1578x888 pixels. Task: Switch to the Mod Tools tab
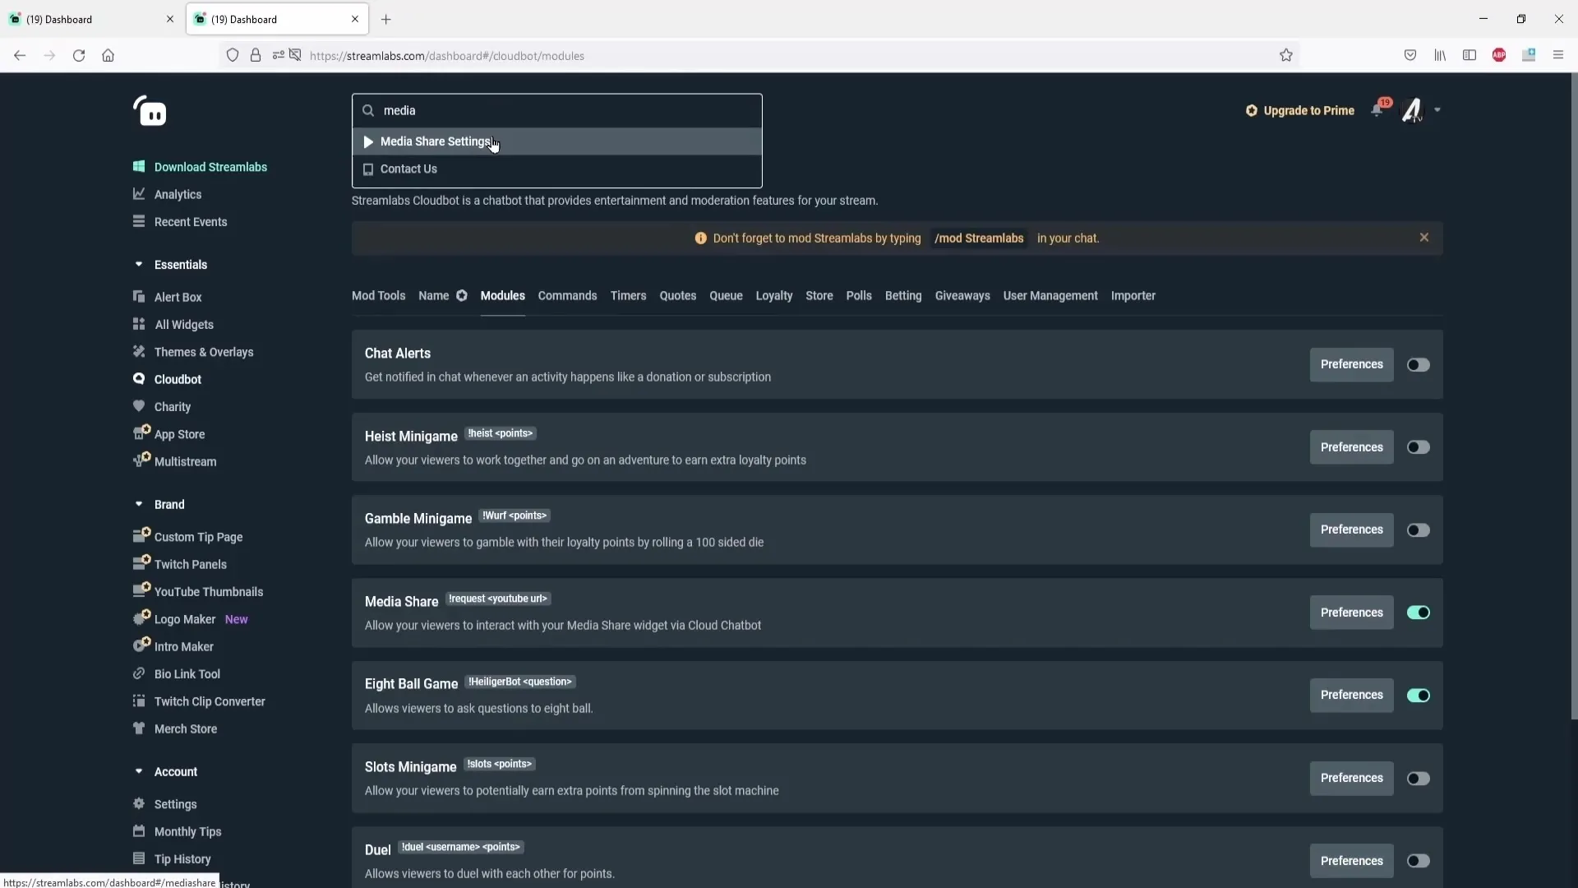[x=378, y=295]
